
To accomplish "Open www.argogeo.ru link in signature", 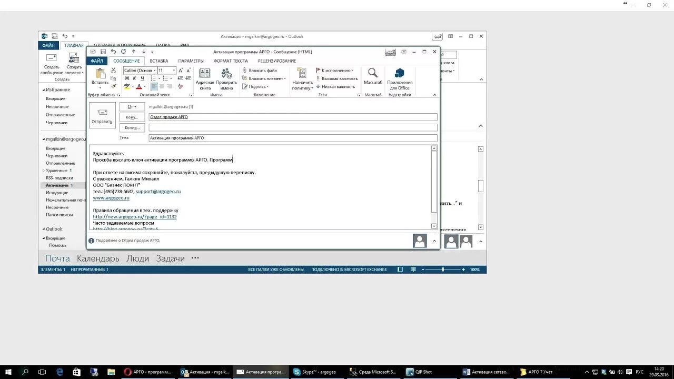I will (111, 198).
